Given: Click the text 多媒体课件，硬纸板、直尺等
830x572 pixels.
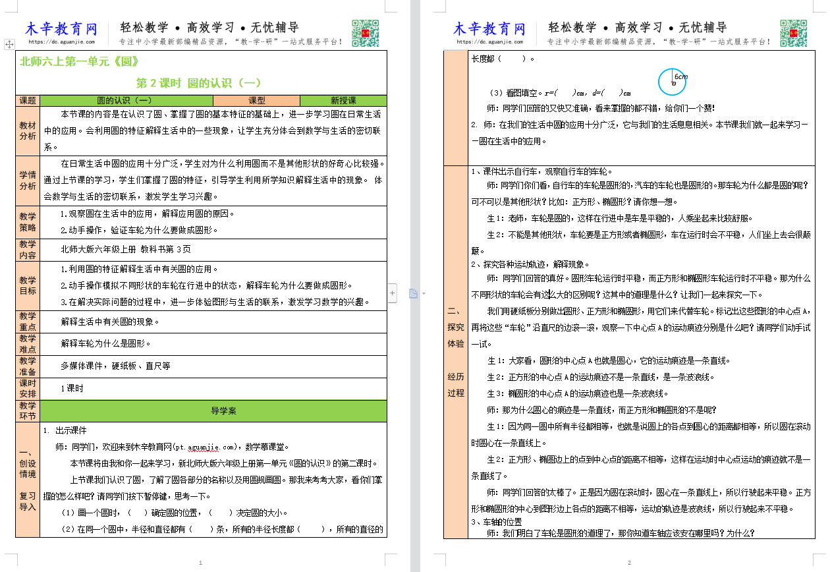Looking at the screenshot, I should (115, 366).
